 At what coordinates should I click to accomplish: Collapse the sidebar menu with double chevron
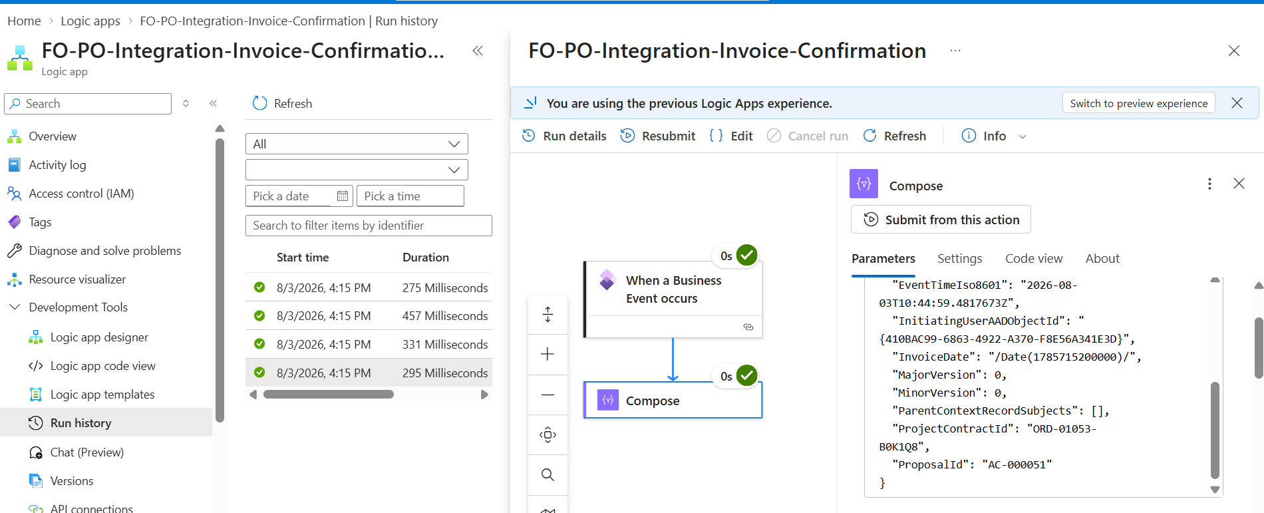(214, 104)
